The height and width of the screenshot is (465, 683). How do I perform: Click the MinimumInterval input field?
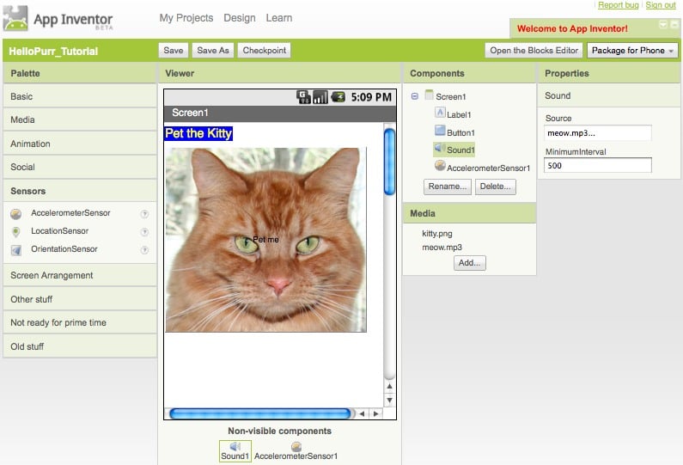tap(598, 166)
